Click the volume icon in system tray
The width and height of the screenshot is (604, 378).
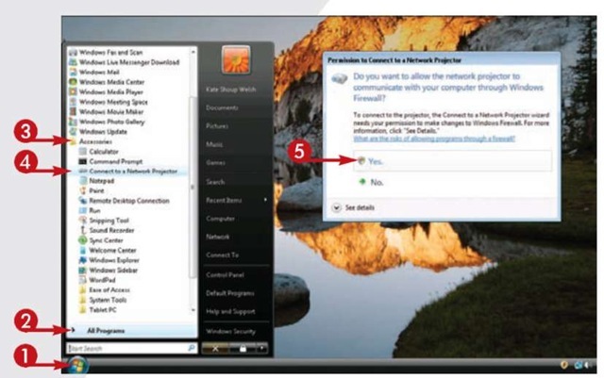(x=588, y=365)
